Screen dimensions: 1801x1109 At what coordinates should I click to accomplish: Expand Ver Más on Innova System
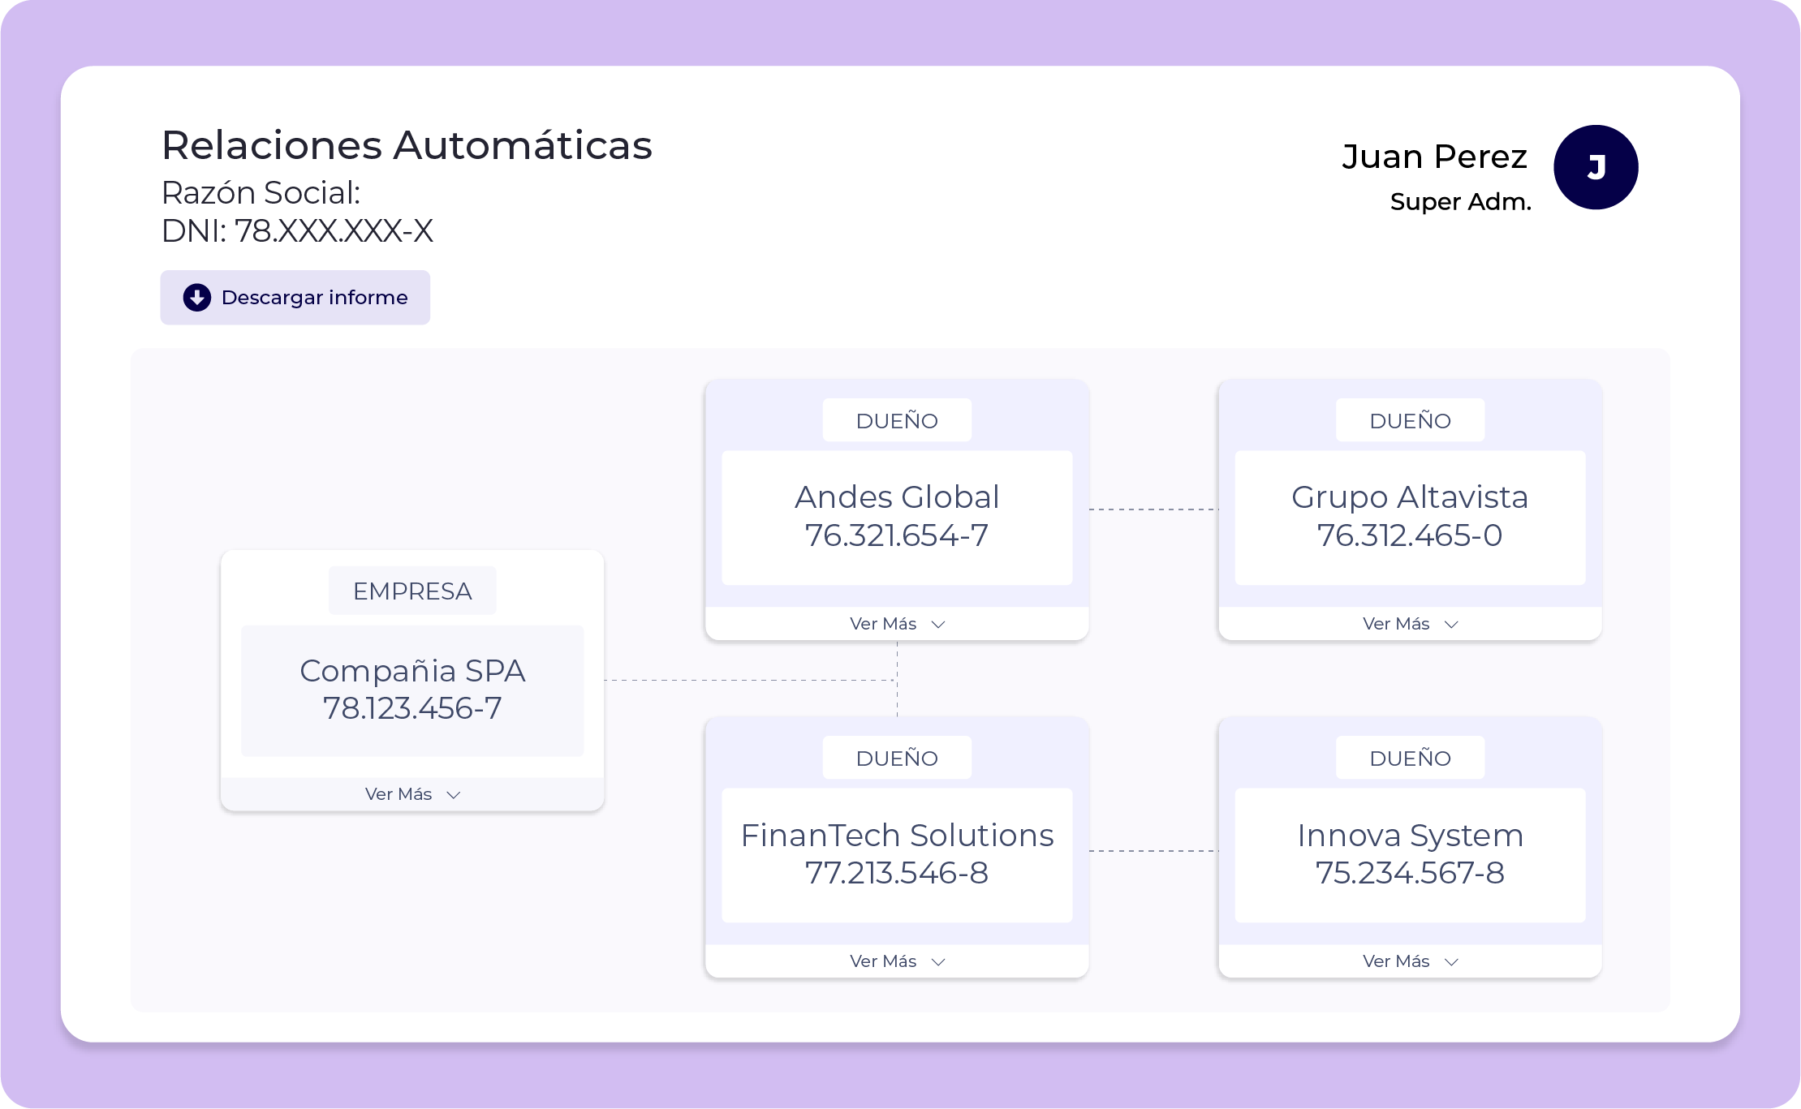(x=1396, y=961)
